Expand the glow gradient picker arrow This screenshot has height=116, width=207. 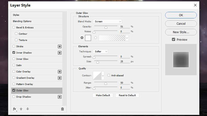click(x=127, y=38)
